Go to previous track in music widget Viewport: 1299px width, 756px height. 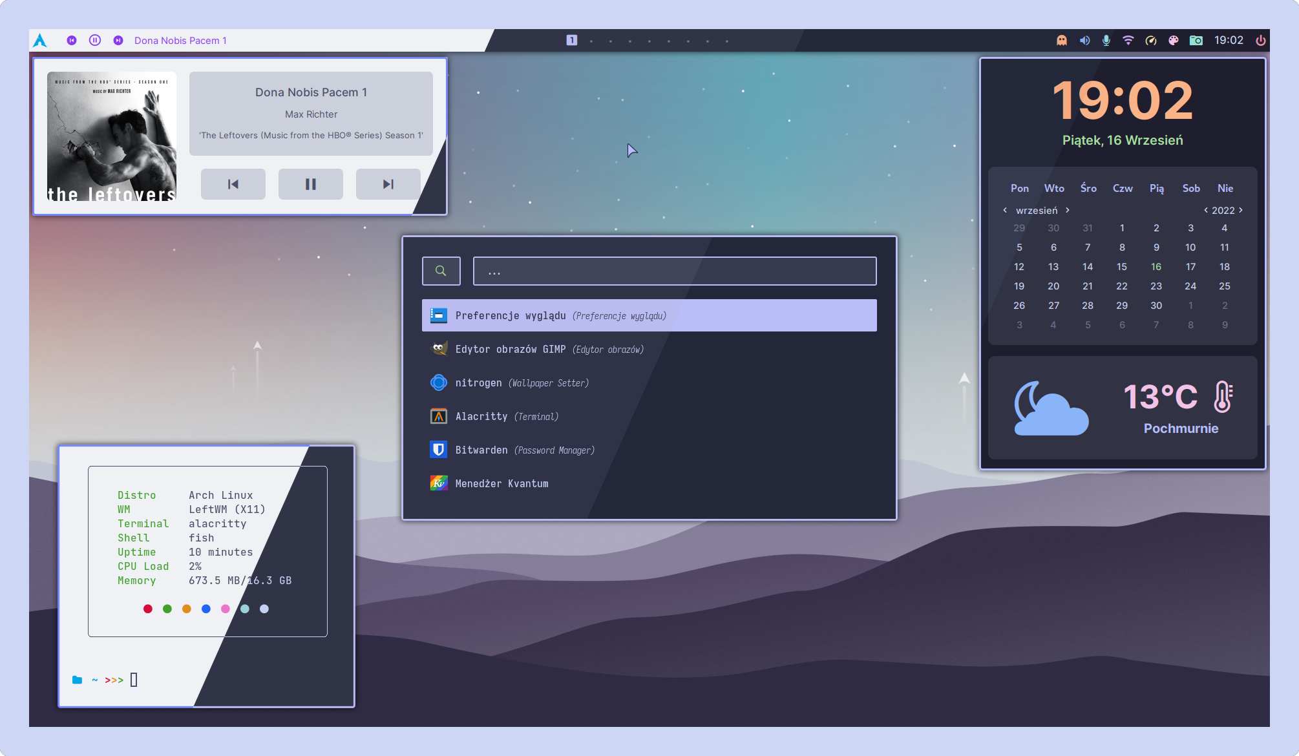[233, 184]
